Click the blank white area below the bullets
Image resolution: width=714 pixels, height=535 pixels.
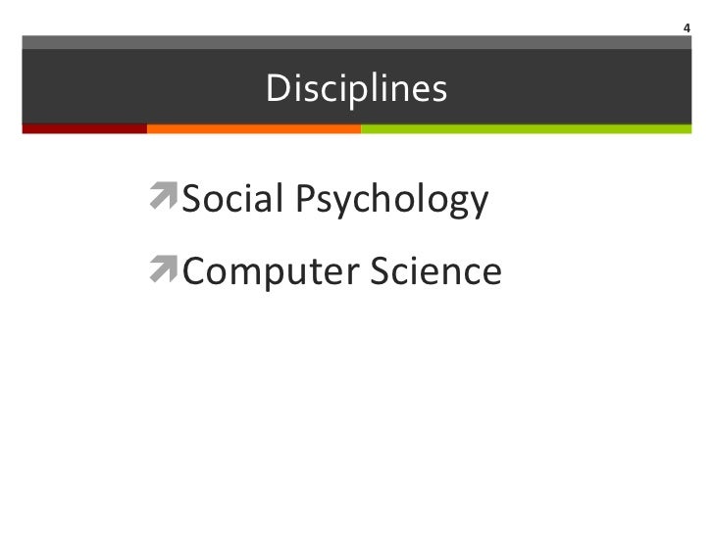tap(357, 410)
